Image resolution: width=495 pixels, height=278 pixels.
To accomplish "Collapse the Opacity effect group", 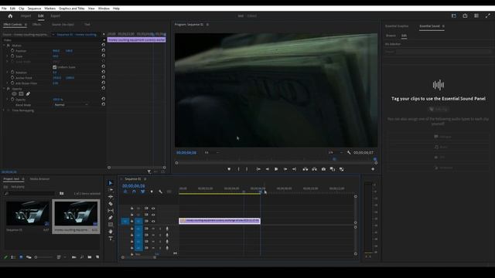I will (4, 89).
